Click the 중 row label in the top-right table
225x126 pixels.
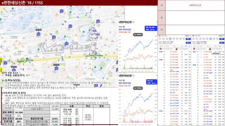[x=162, y=18]
